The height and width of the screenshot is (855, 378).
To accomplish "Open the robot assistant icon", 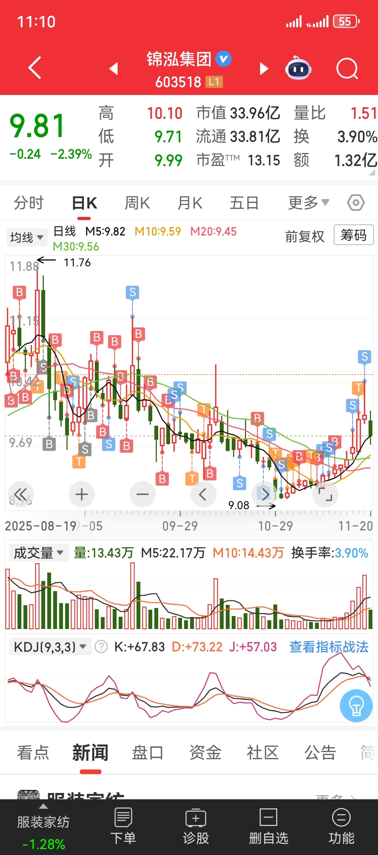I will point(298,68).
